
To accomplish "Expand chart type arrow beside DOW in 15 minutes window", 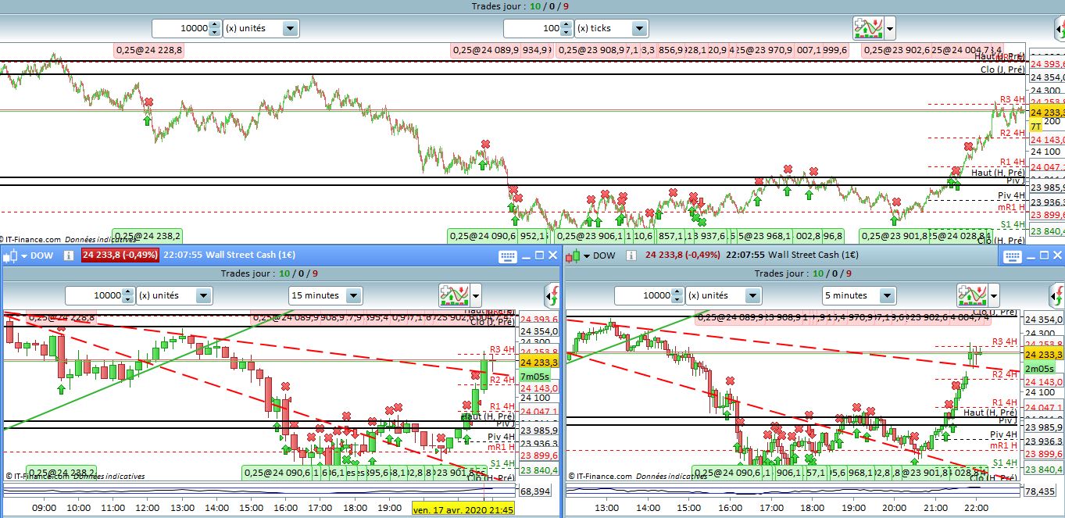I will tap(24, 255).
